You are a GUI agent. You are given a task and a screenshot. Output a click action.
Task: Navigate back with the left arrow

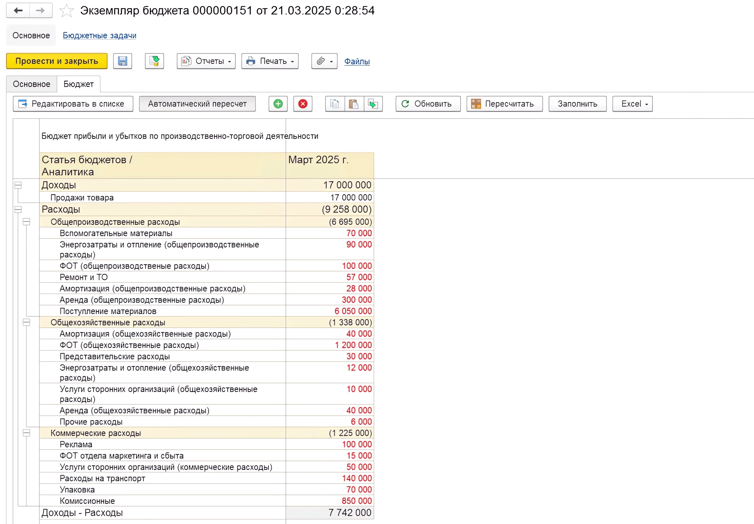[x=18, y=10]
